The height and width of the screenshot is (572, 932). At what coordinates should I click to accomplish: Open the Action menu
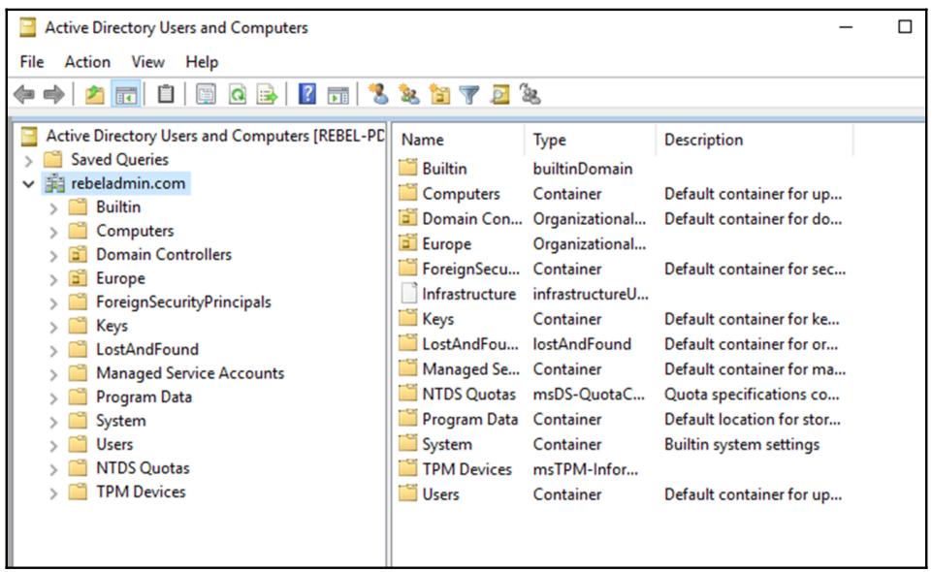point(87,62)
